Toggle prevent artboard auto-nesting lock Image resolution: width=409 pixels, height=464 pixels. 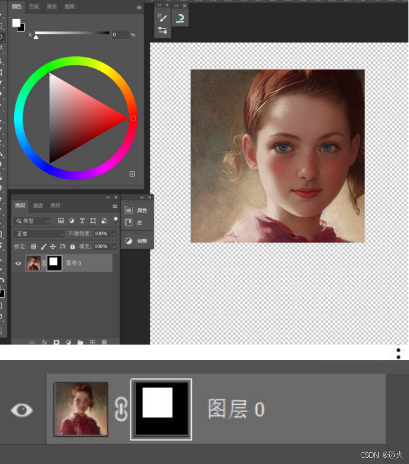(62, 246)
